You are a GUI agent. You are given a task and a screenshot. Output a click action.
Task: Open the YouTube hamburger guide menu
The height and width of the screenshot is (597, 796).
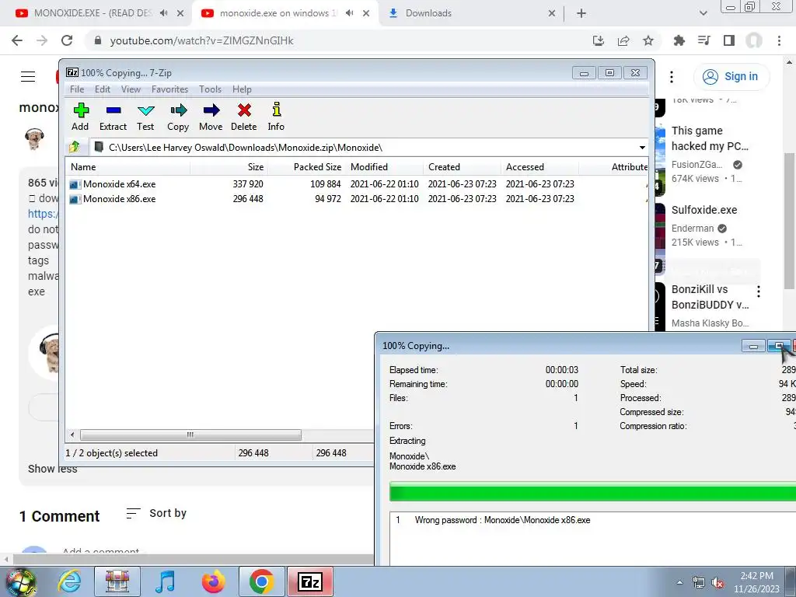point(28,77)
